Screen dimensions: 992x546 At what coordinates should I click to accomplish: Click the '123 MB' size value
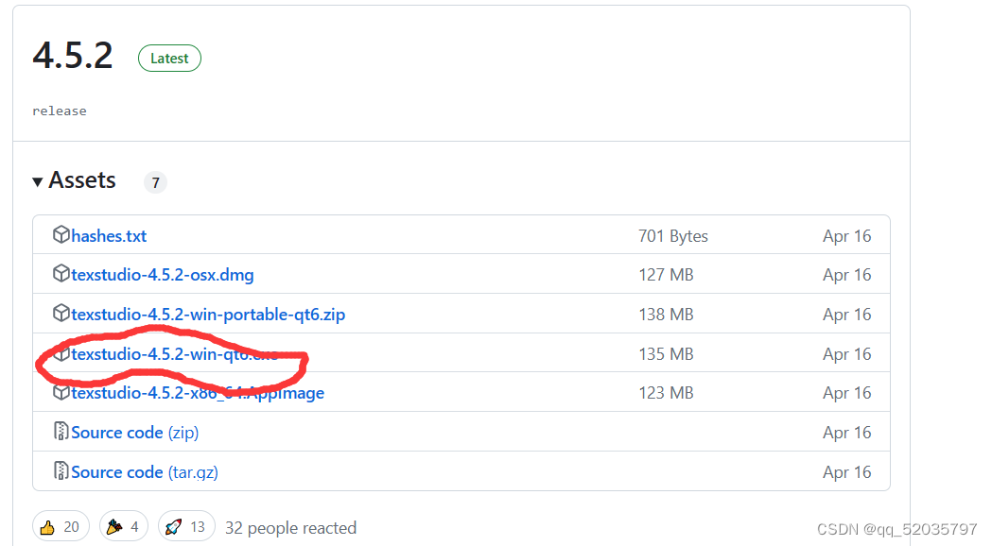(666, 393)
